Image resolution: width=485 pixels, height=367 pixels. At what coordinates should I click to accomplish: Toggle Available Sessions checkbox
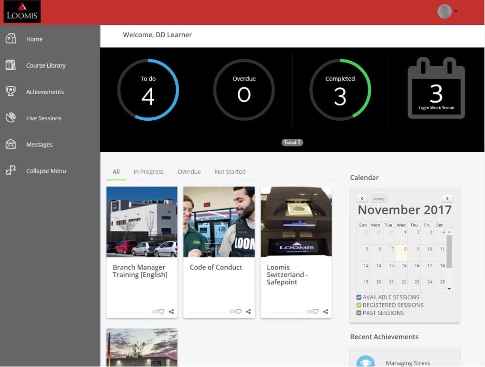359,297
